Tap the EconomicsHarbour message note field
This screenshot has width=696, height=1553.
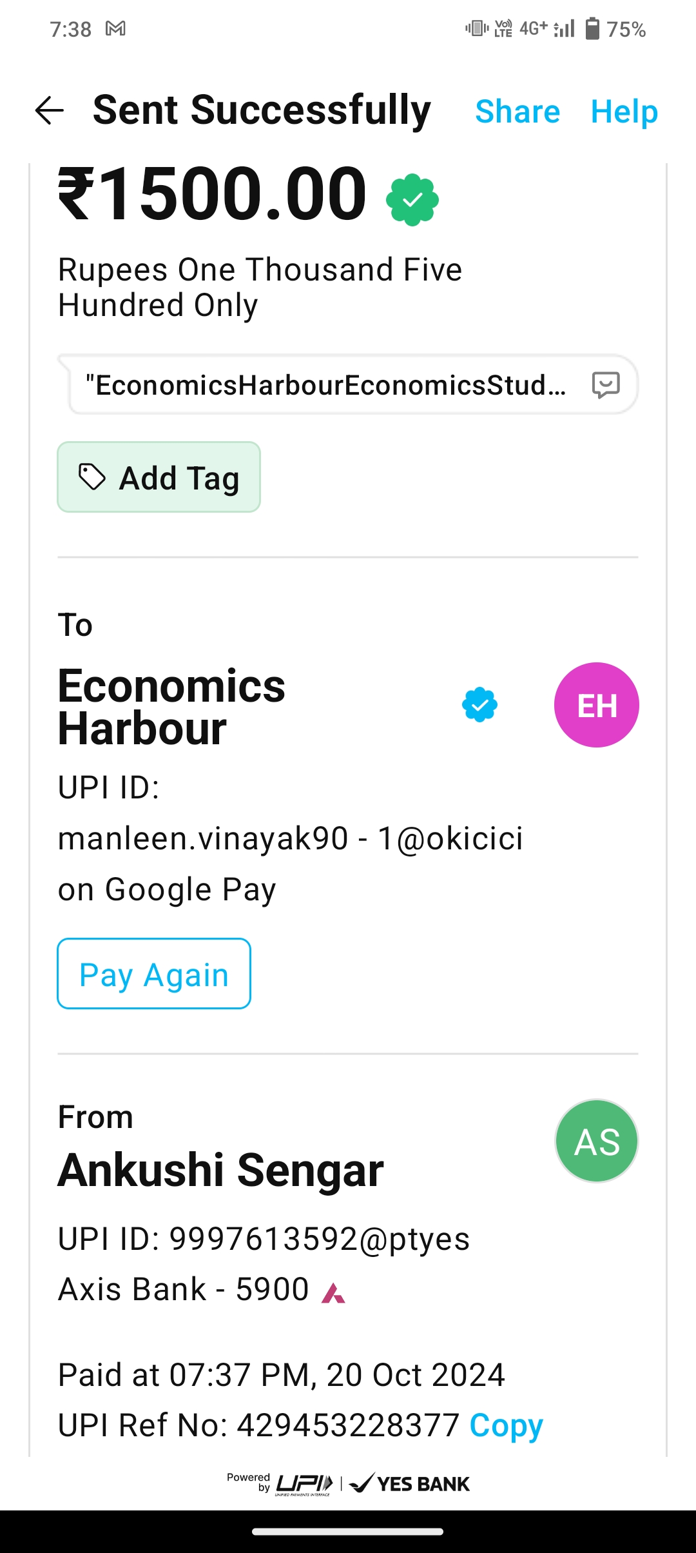325,385
